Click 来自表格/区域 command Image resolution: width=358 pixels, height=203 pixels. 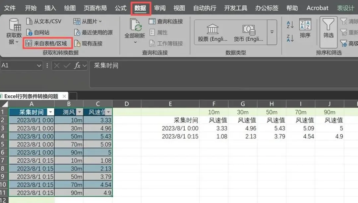pos(46,43)
